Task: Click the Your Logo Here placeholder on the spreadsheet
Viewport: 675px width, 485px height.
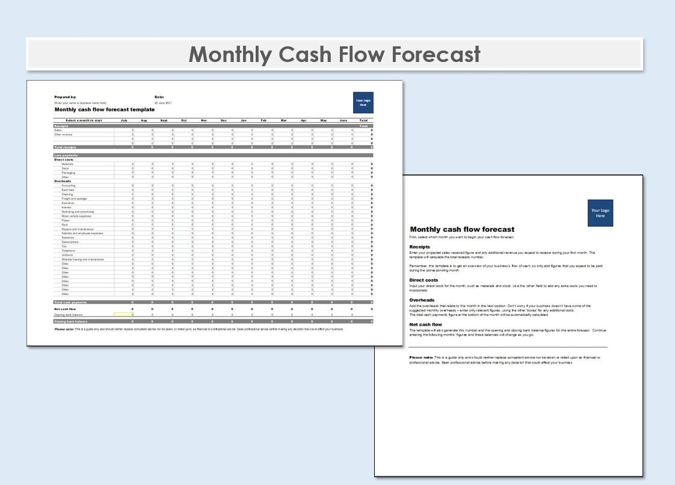Action: [363, 103]
